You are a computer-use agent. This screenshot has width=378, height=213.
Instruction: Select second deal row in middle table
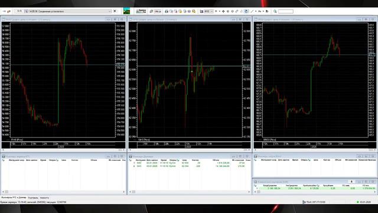tap(189, 166)
